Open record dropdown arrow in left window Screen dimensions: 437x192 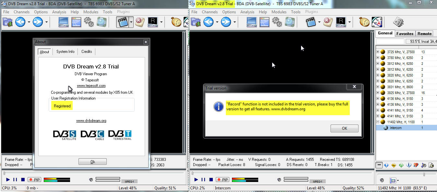[131, 22]
